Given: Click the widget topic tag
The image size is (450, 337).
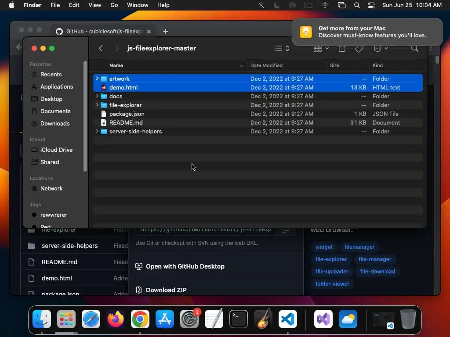Looking at the screenshot, I should click(x=324, y=247).
